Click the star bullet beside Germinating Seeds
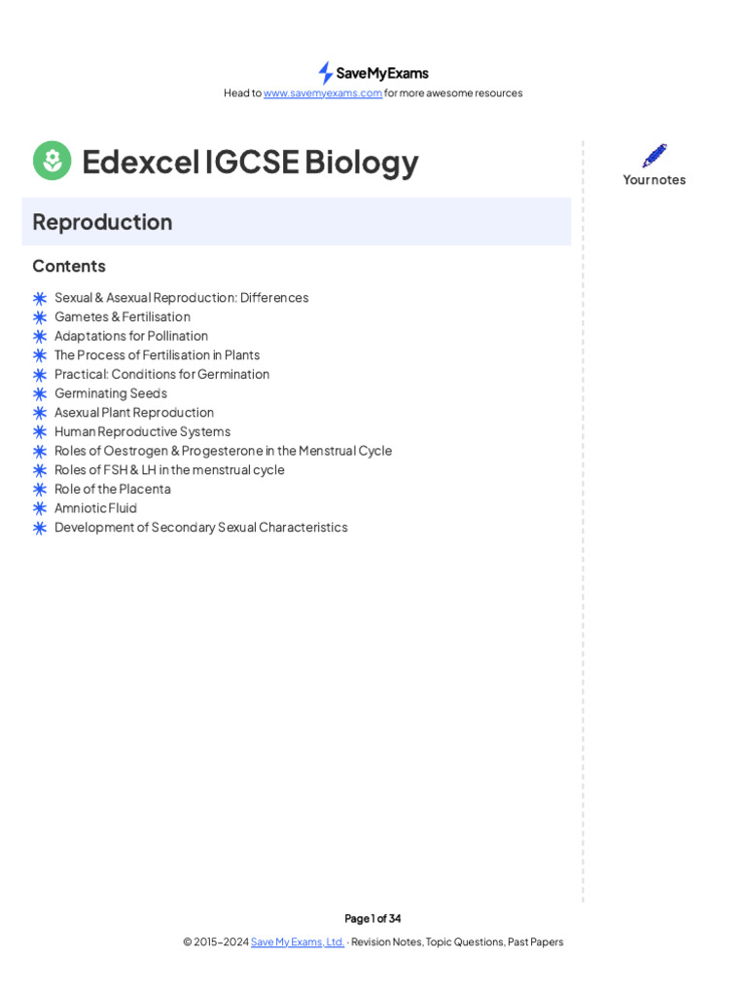 [40, 393]
